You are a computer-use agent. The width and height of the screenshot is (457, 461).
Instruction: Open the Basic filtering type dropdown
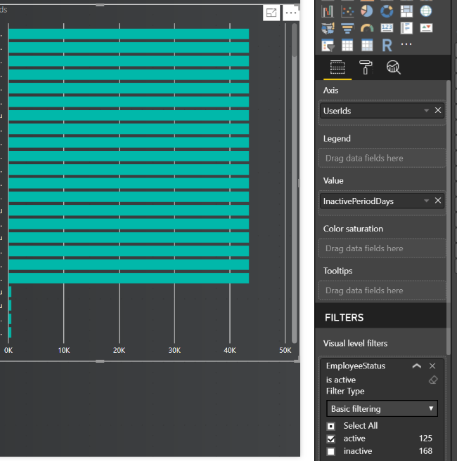point(382,408)
